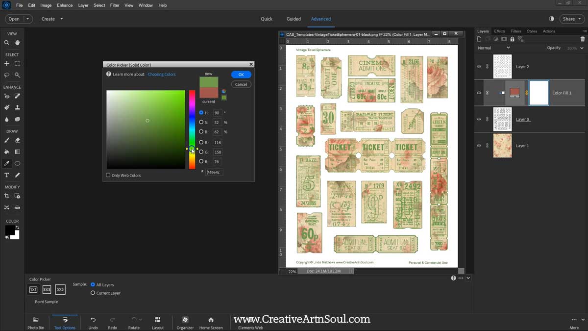Select the Ellipse shape tool
The width and height of the screenshot is (588, 331).
pos(18,163)
